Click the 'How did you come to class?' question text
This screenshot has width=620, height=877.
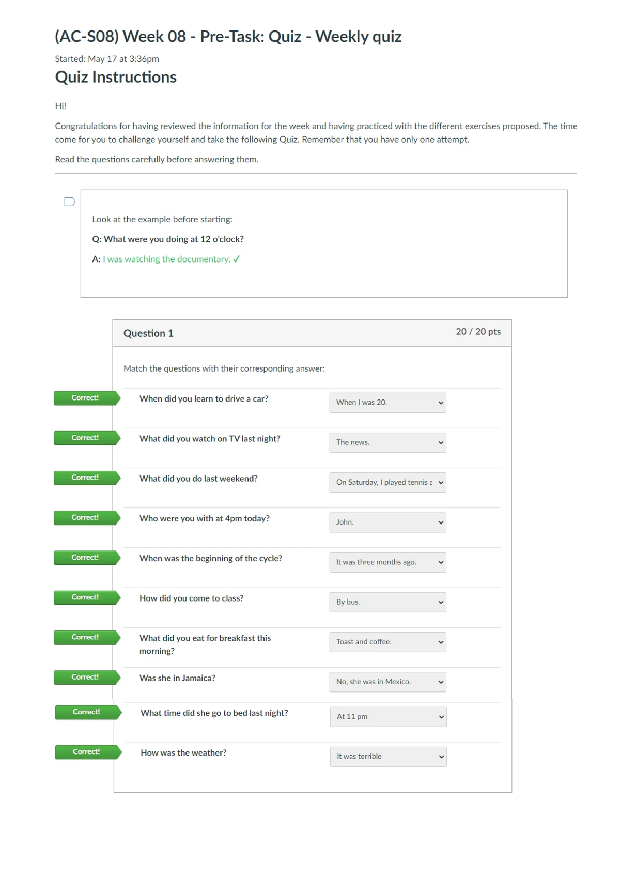click(x=191, y=598)
